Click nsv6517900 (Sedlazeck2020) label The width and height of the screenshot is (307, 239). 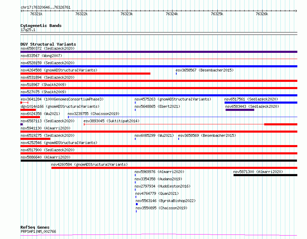tap(48, 150)
